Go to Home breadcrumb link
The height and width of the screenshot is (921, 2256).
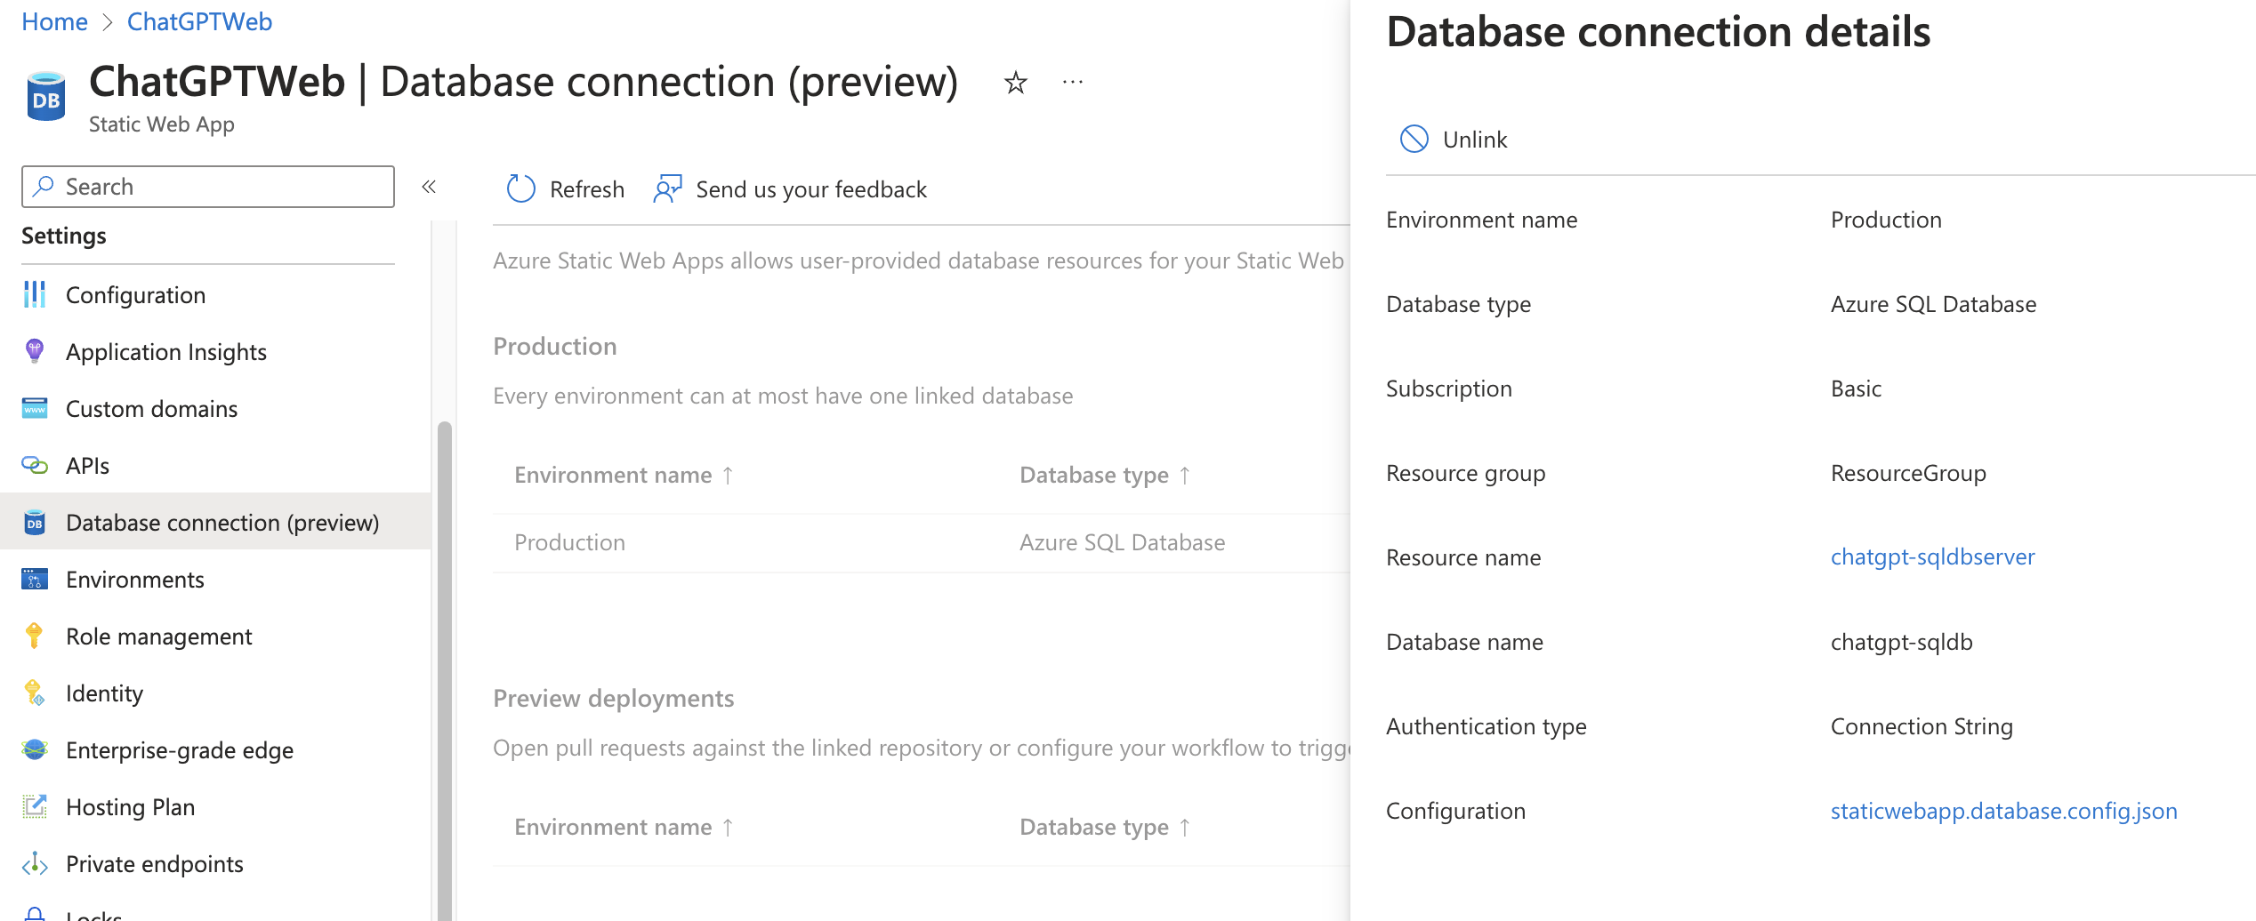point(54,21)
